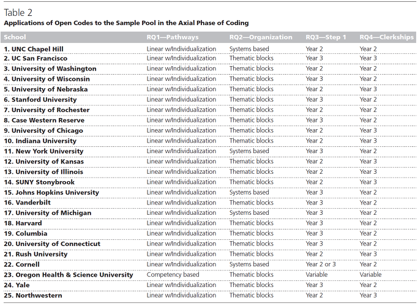
Task: Click Systems based for University of Michigan
Action: tap(249, 213)
